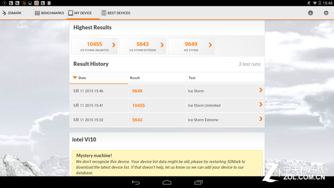Screen dimensions: 334x188
Task: Tap the first round notification icon
Action: [x=5, y=3]
